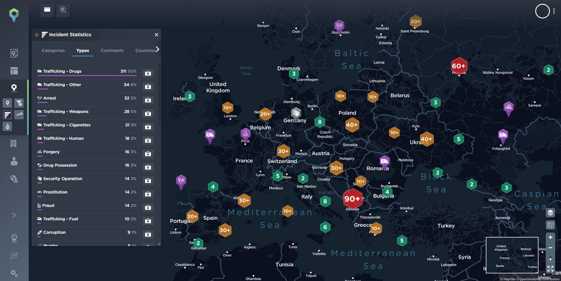Close the Incident Statistics panel
The image size is (561, 281).
click(x=156, y=35)
